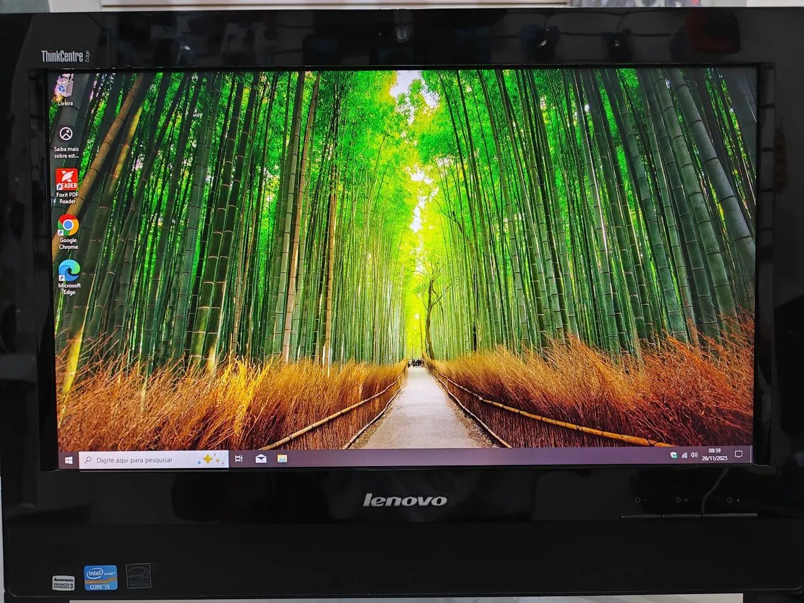Open Task View on the taskbar

pos(238,459)
